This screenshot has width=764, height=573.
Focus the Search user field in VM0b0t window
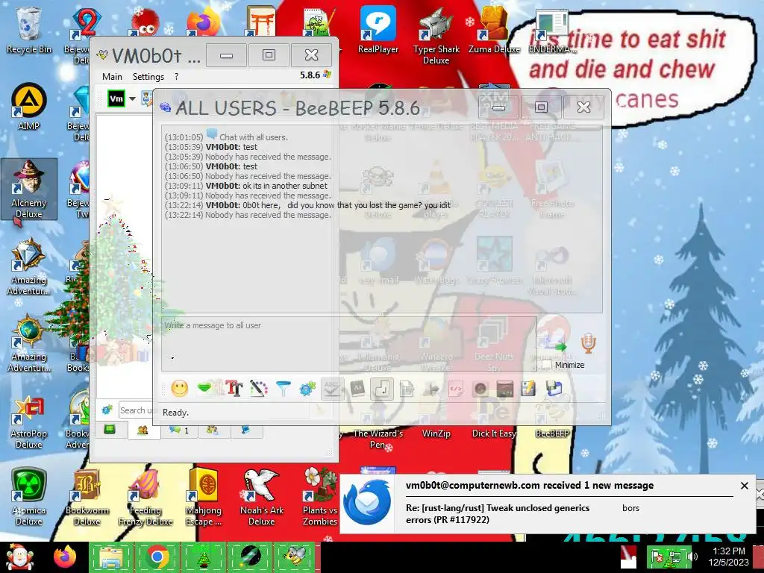tap(137, 410)
